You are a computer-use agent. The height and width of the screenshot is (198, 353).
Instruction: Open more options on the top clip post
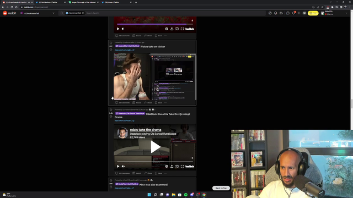165,36
